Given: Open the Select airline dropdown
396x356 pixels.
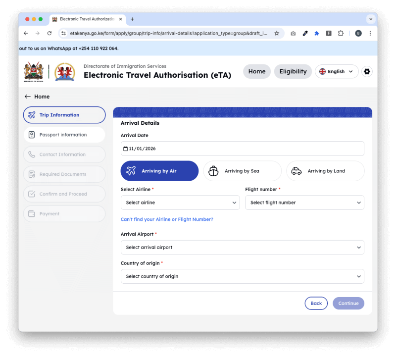Looking at the screenshot, I should point(180,203).
